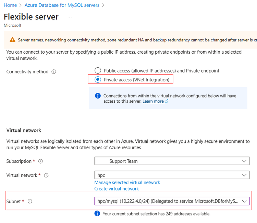Click the info icon beside subnet addresses available
This screenshot has height=223, width=257.
[x=97, y=213]
